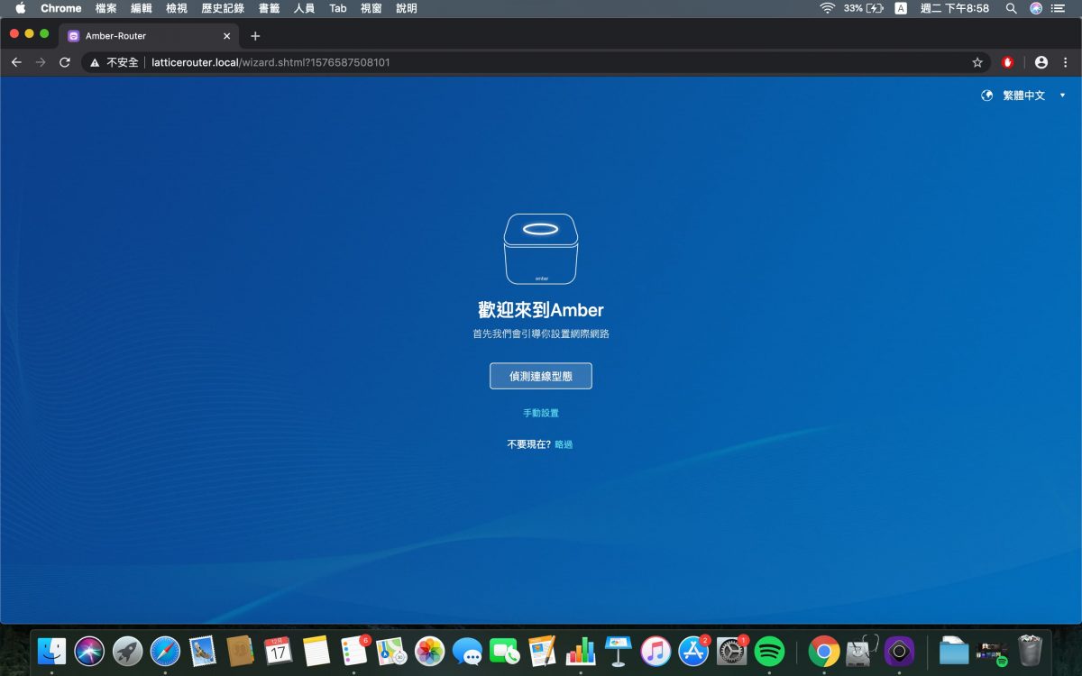Check the battery status icon

(x=875, y=8)
